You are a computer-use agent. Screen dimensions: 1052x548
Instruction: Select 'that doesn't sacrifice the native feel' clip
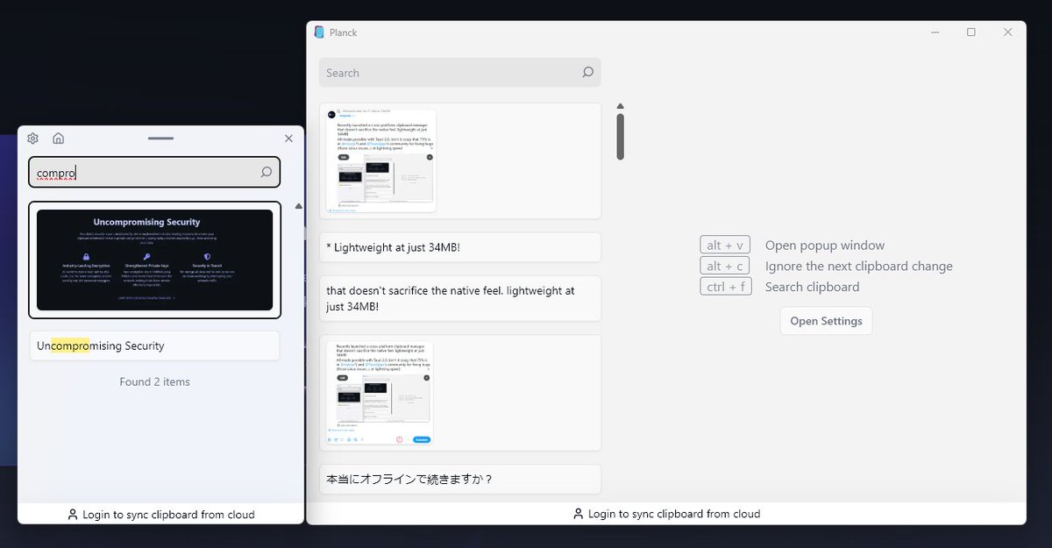coord(459,298)
